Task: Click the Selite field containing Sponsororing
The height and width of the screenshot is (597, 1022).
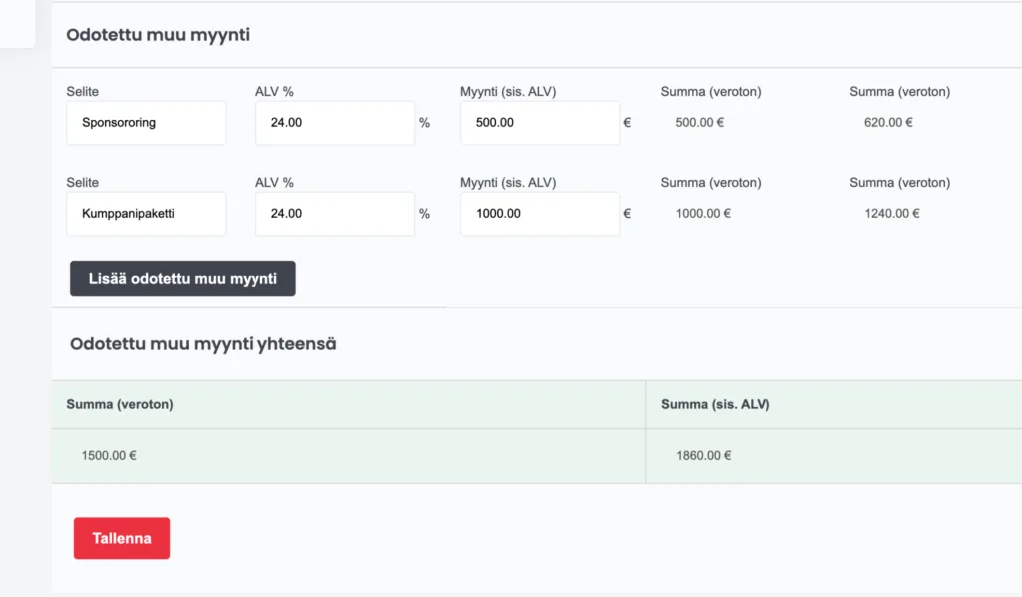Action: pos(146,123)
